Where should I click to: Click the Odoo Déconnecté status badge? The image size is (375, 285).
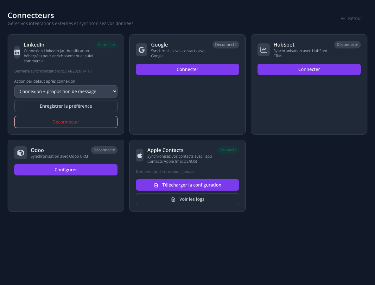pos(104,150)
